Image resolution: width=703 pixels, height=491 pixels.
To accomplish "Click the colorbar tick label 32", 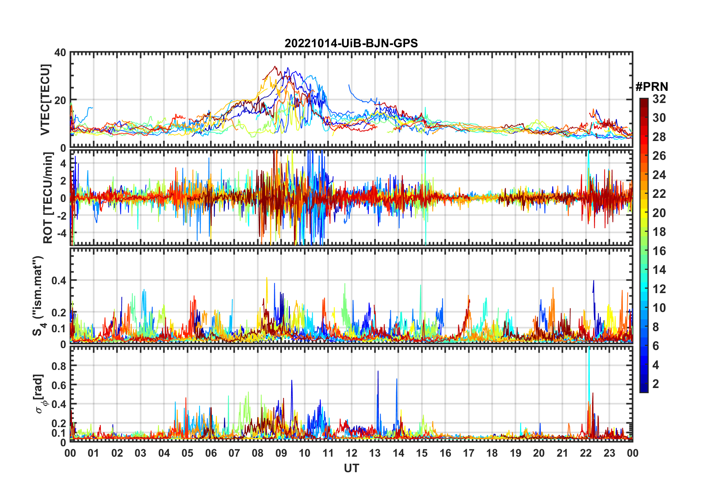I will pos(659,99).
